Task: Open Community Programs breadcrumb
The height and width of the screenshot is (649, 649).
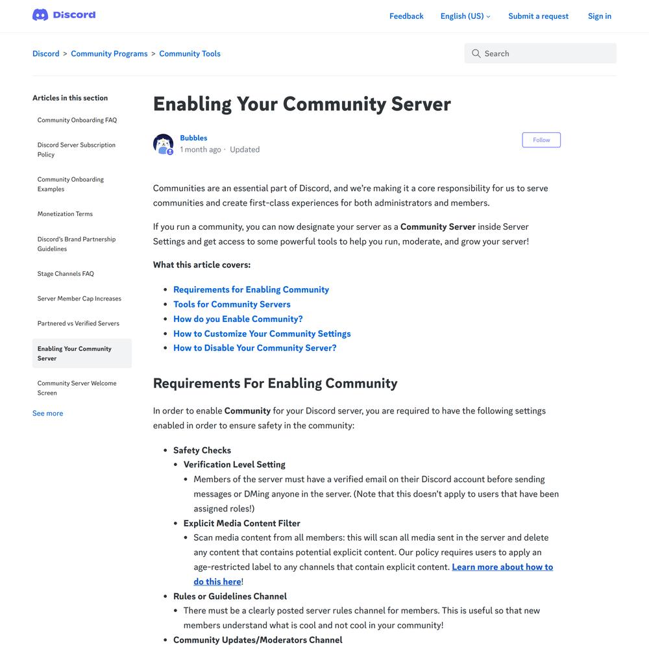Action: [109, 54]
